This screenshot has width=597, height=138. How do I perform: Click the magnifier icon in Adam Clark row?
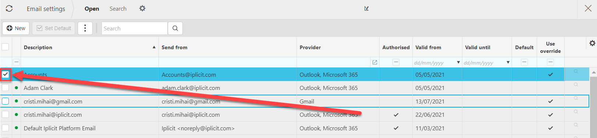(576, 85)
